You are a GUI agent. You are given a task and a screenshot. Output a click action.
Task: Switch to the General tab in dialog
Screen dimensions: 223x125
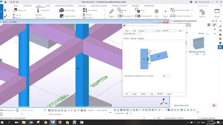(x=133, y=39)
